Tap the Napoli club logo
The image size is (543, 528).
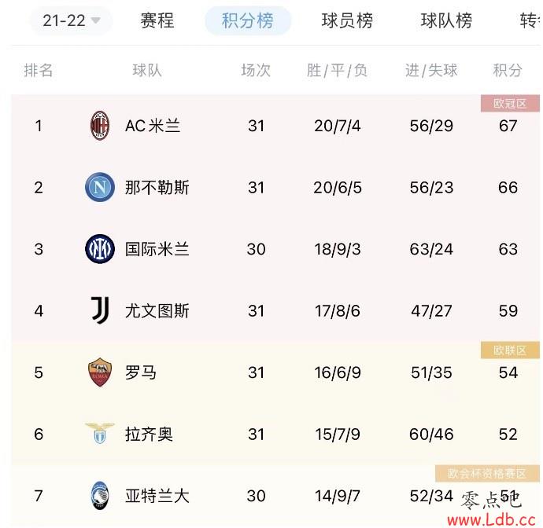coord(100,187)
